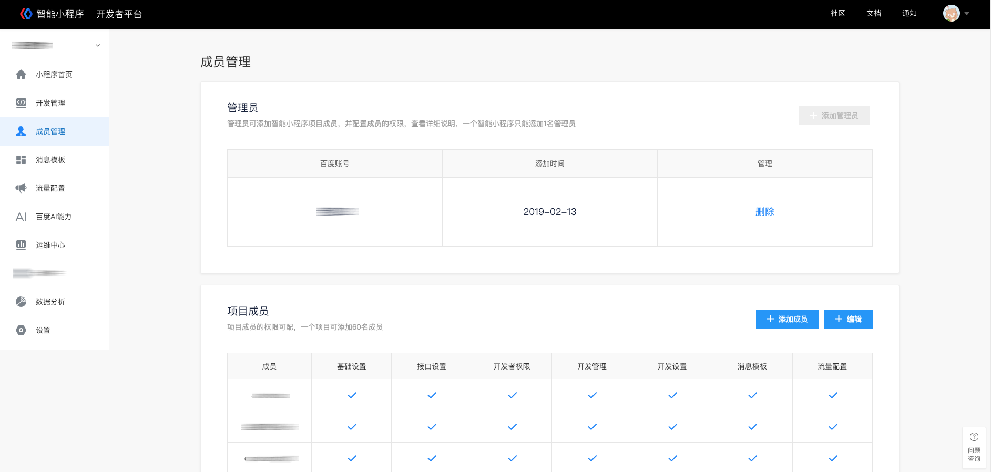The image size is (991, 472).
Task: Click the person icon beside 成员管理
Action: tap(21, 131)
